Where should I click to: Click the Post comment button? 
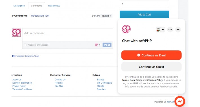pyautogui.click(x=107, y=45)
